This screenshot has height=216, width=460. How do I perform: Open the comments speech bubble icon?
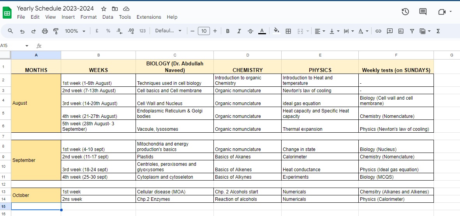pos(423,12)
